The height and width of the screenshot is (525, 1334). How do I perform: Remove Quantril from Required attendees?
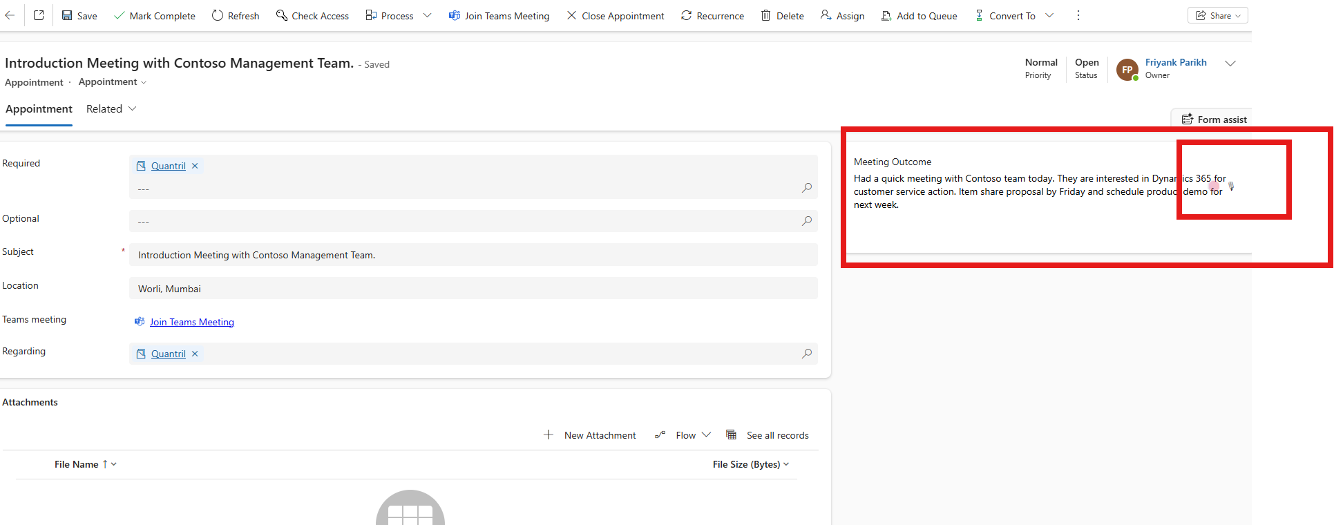pos(195,166)
